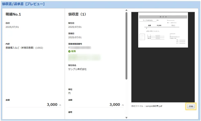
Task: Click the blurred 事業者登録番号 value
Action: pyautogui.click(x=80, y=47)
